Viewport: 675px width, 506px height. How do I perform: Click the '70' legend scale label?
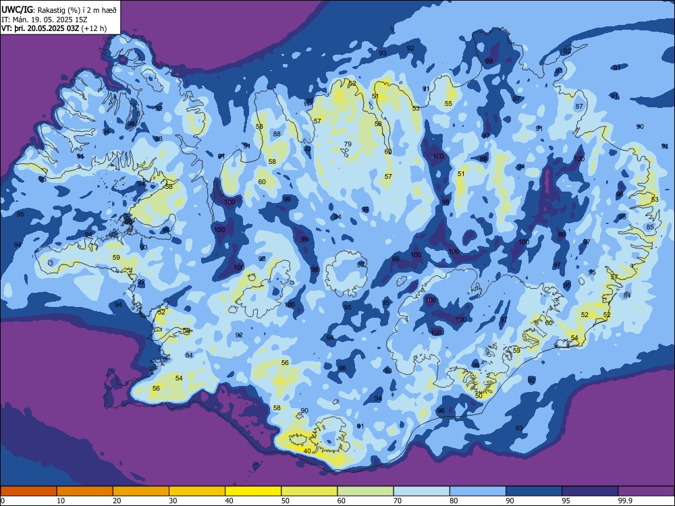398,501
